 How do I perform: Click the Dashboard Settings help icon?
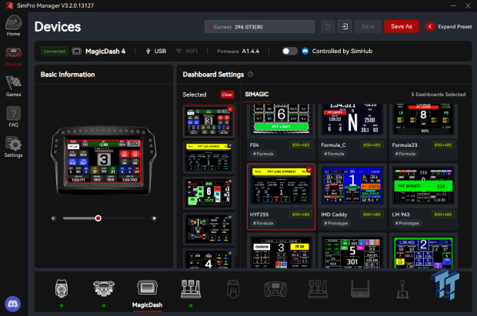[x=250, y=75]
